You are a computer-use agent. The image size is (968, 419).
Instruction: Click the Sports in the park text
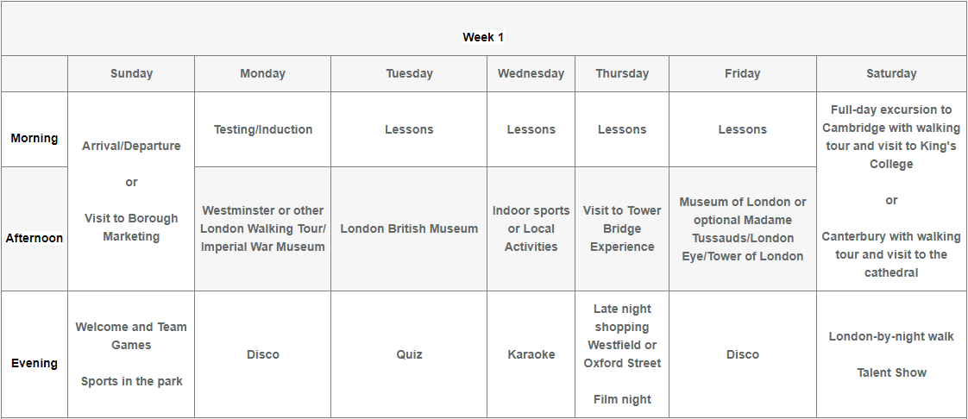tap(131, 381)
